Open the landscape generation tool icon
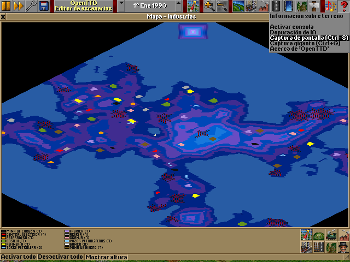This screenshot has width=350, height=262. pos(238,6)
